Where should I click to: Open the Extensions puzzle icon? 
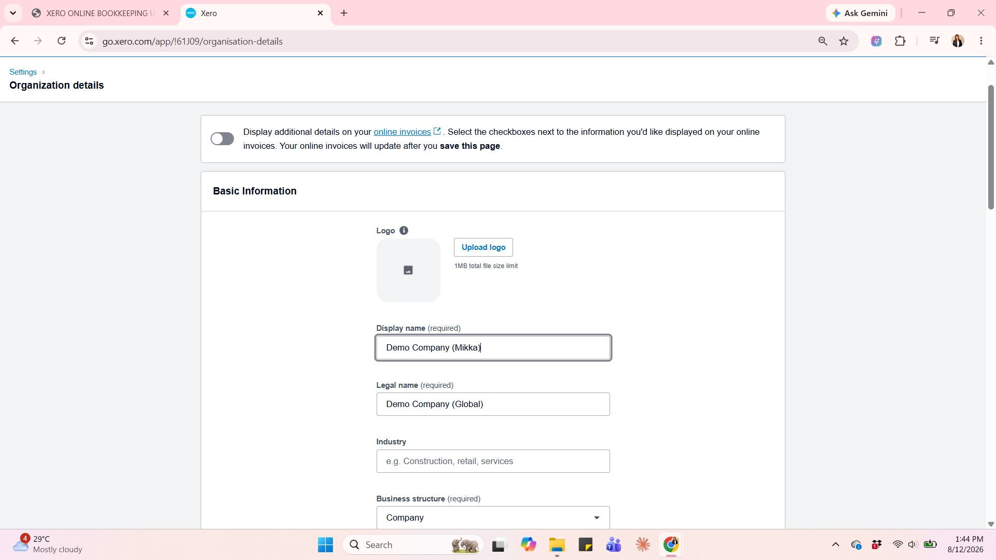[x=900, y=41]
